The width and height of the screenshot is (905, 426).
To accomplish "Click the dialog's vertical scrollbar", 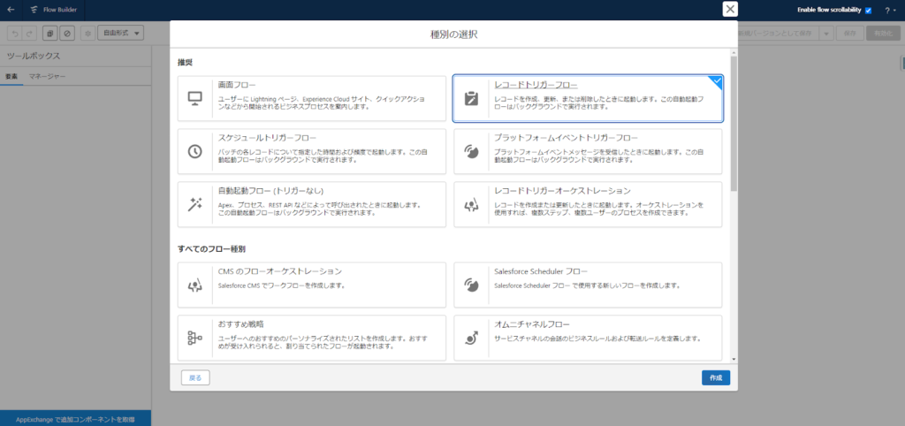I will coord(734,133).
